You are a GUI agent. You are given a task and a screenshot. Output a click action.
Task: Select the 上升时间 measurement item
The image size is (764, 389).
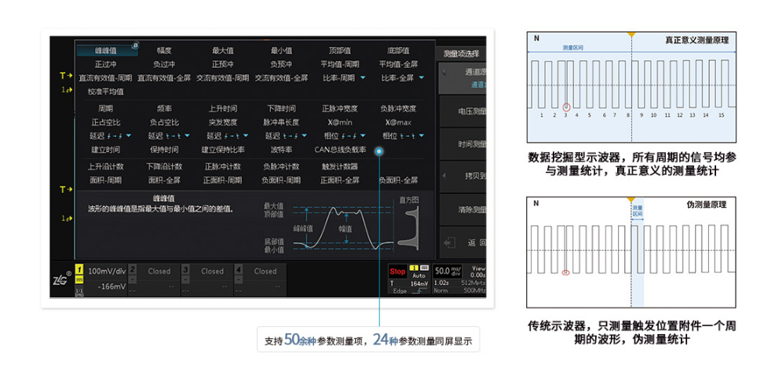pos(223,108)
